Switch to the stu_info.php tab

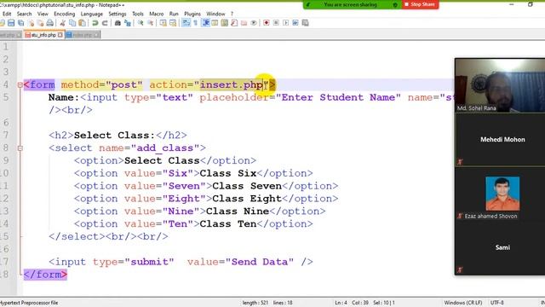[43, 35]
